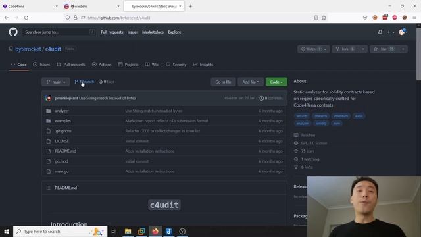This screenshot has width=421, height=237.
Task: Open GitHub home via Octocat logo
Action: 13,32
